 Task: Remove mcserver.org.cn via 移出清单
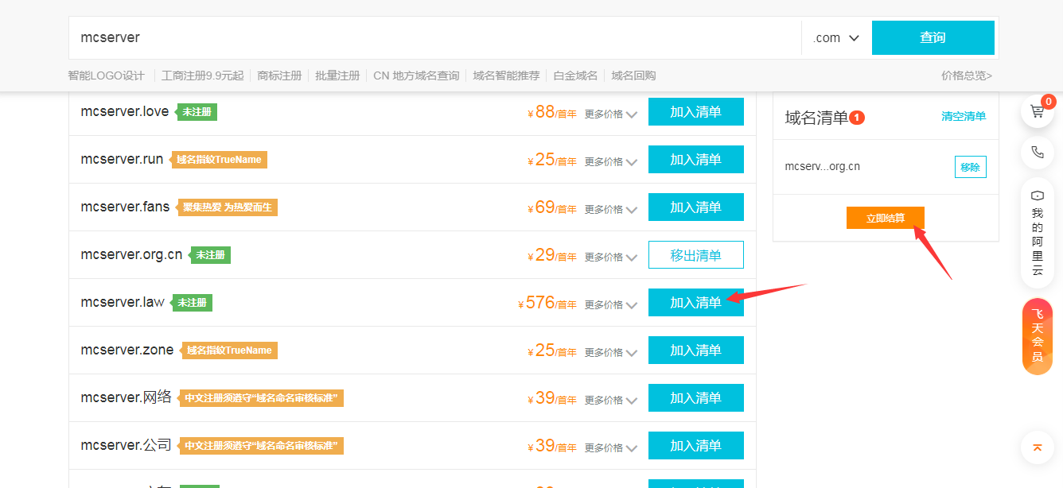tap(695, 255)
